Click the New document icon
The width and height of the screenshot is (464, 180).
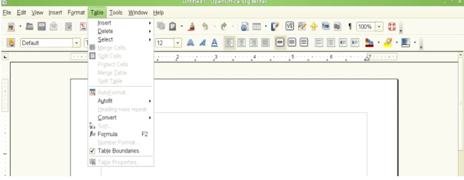coord(12,27)
